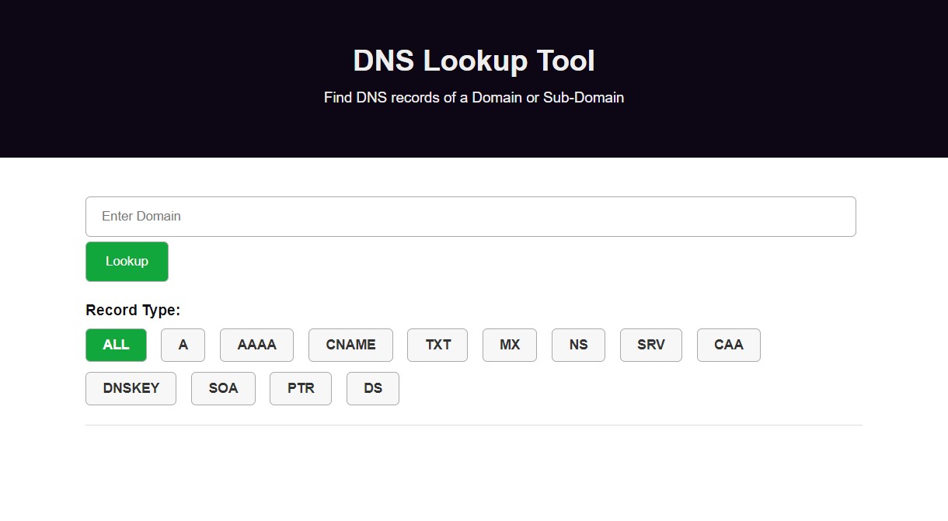Click the DNS Lookup Tool heading
The height and width of the screenshot is (521, 948).
(x=474, y=61)
